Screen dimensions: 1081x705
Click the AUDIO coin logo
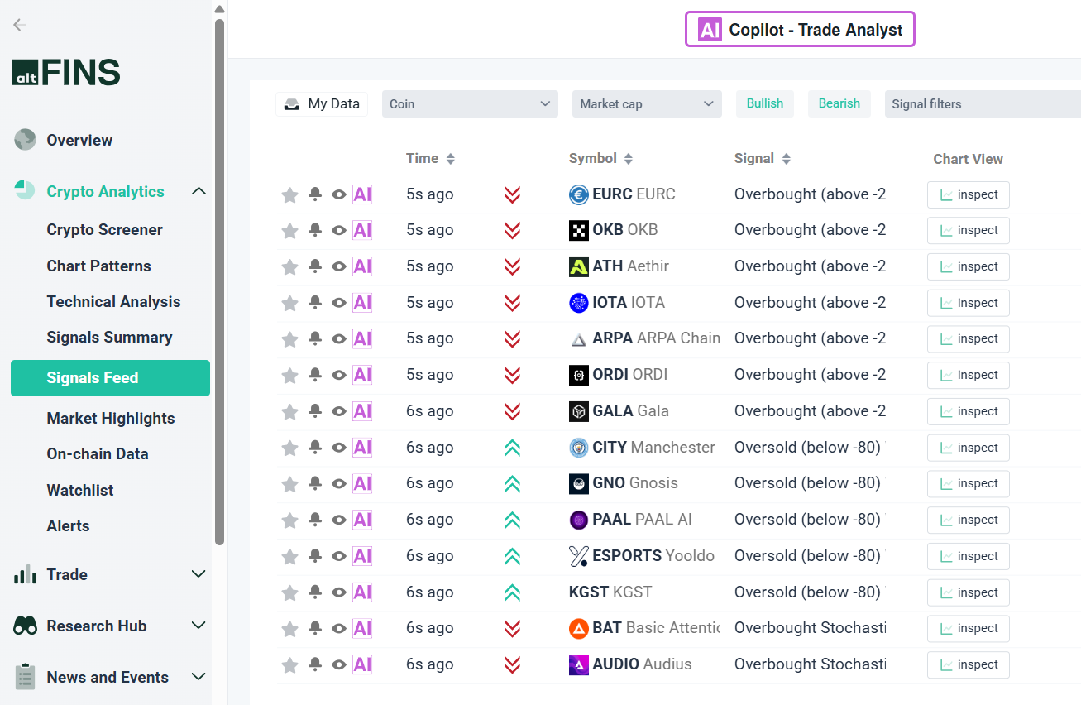coord(579,664)
